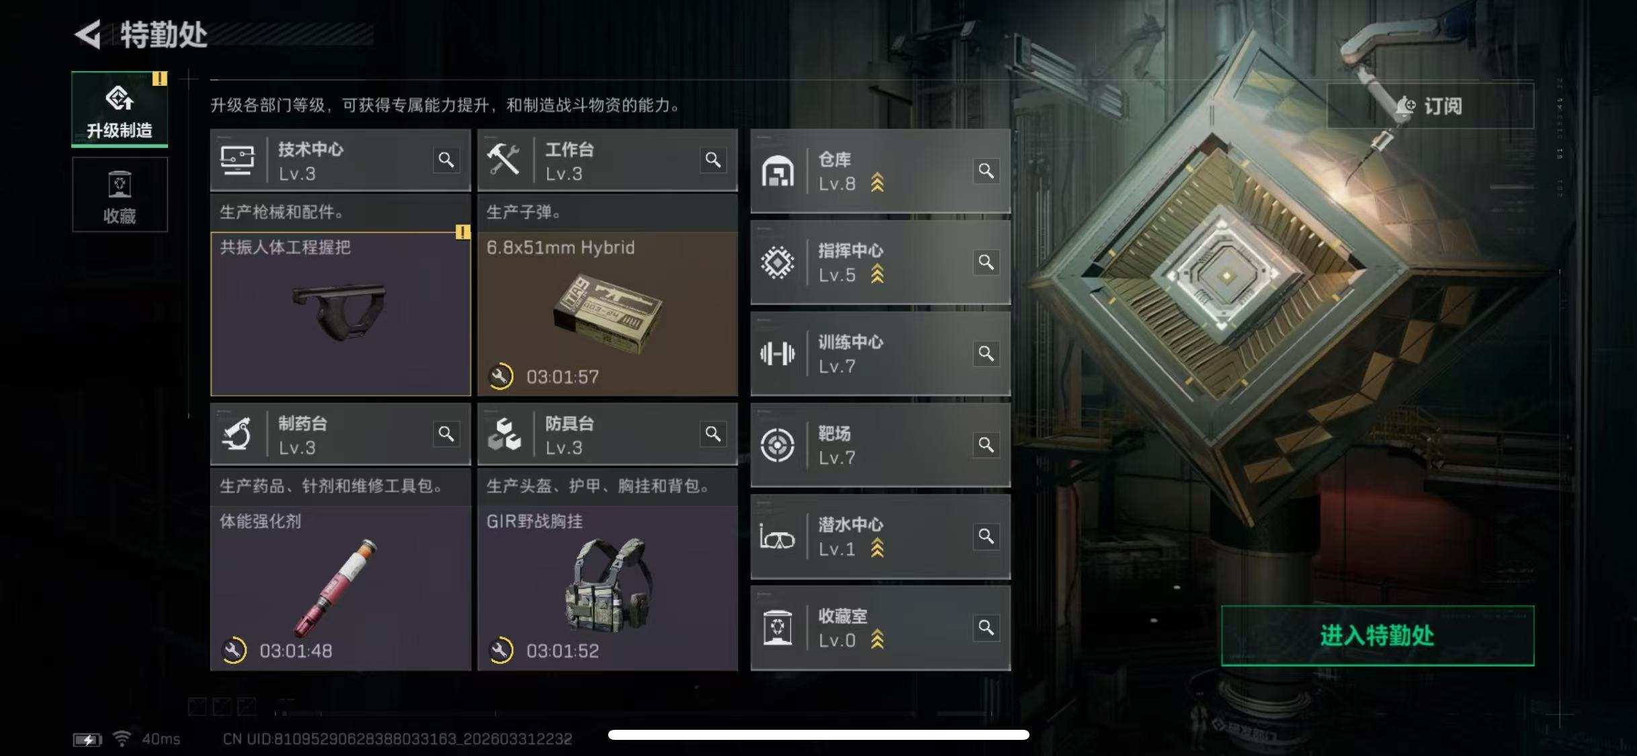The width and height of the screenshot is (1637, 756).
Task: Open magnifier for 靶场
Action: (x=986, y=445)
